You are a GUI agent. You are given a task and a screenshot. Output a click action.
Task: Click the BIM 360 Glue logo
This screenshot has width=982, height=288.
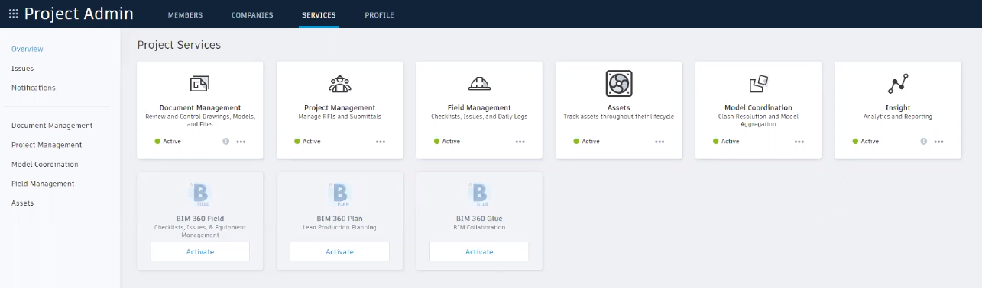(479, 194)
